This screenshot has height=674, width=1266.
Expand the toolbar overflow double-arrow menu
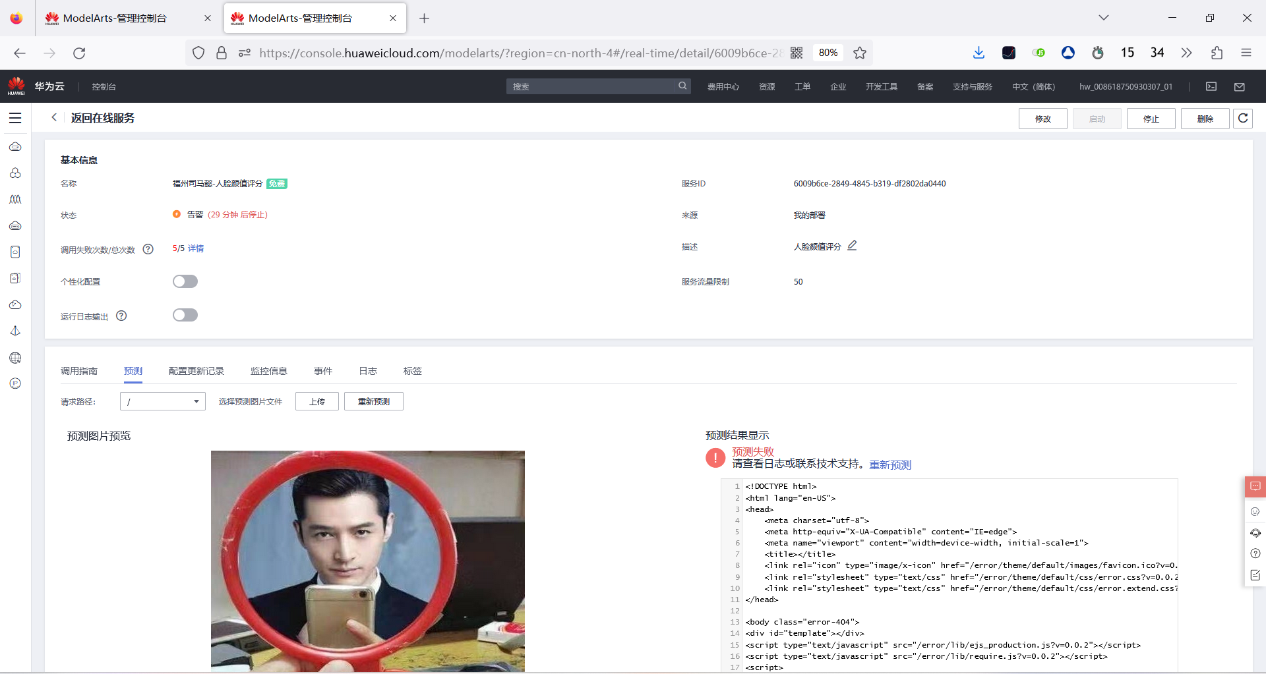point(1187,53)
